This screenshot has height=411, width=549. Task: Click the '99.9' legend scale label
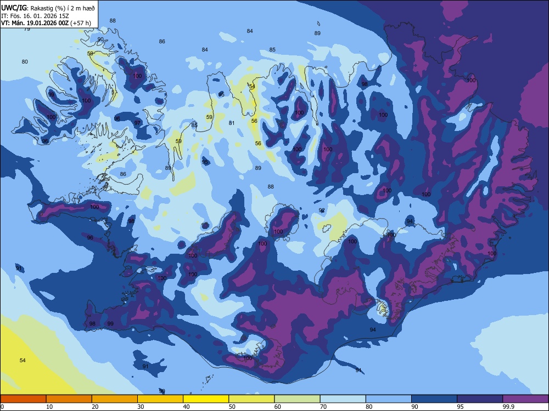point(509,407)
